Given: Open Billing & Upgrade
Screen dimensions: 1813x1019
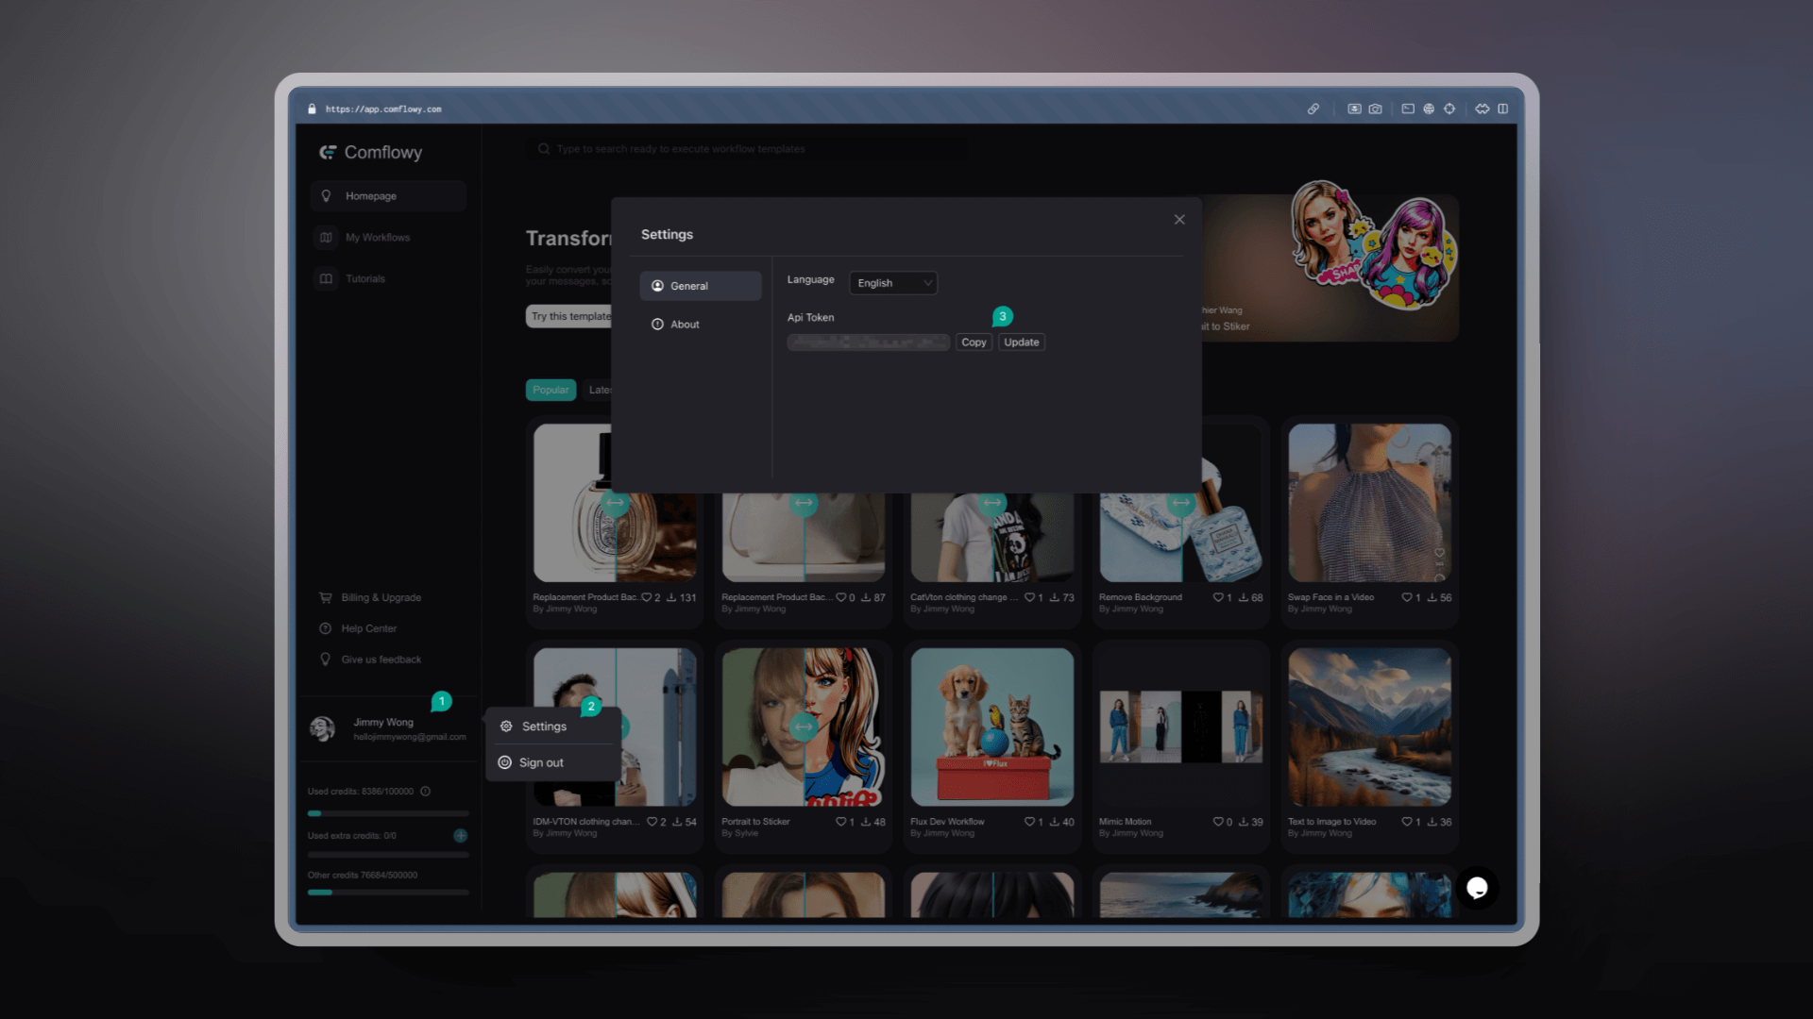Looking at the screenshot, I should [x=371, y=598].
